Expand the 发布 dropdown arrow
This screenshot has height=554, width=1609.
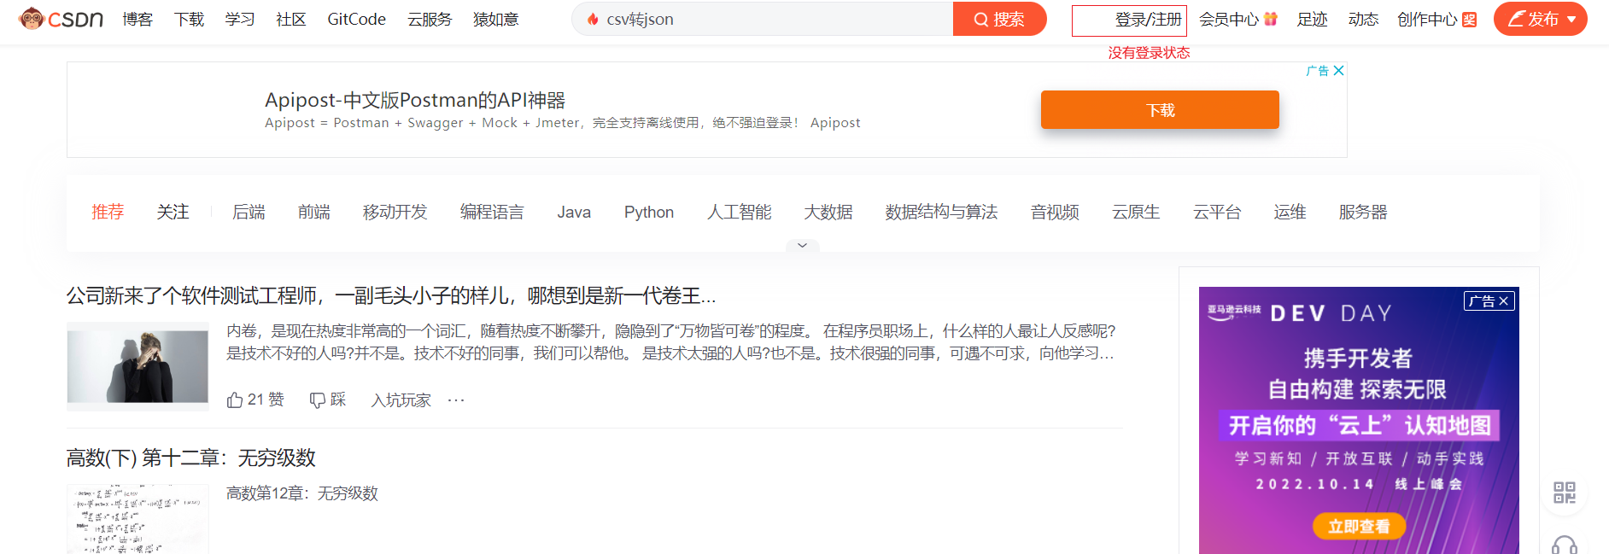[1571, 20]
